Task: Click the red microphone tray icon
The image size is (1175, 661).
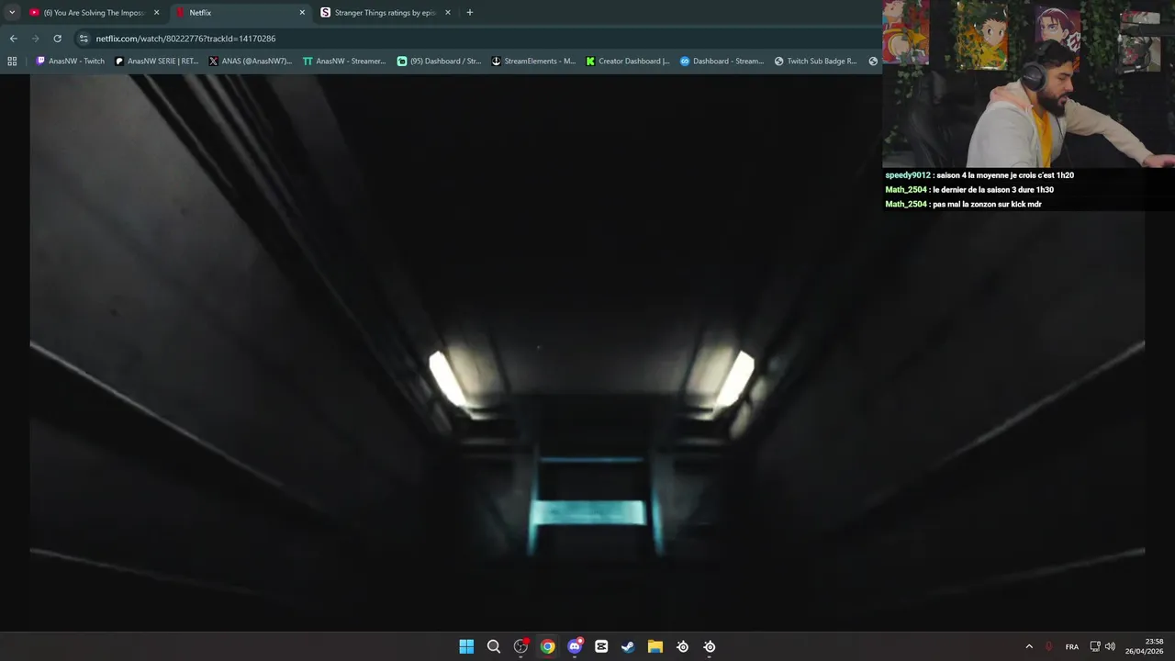Action: [1048, 646]
